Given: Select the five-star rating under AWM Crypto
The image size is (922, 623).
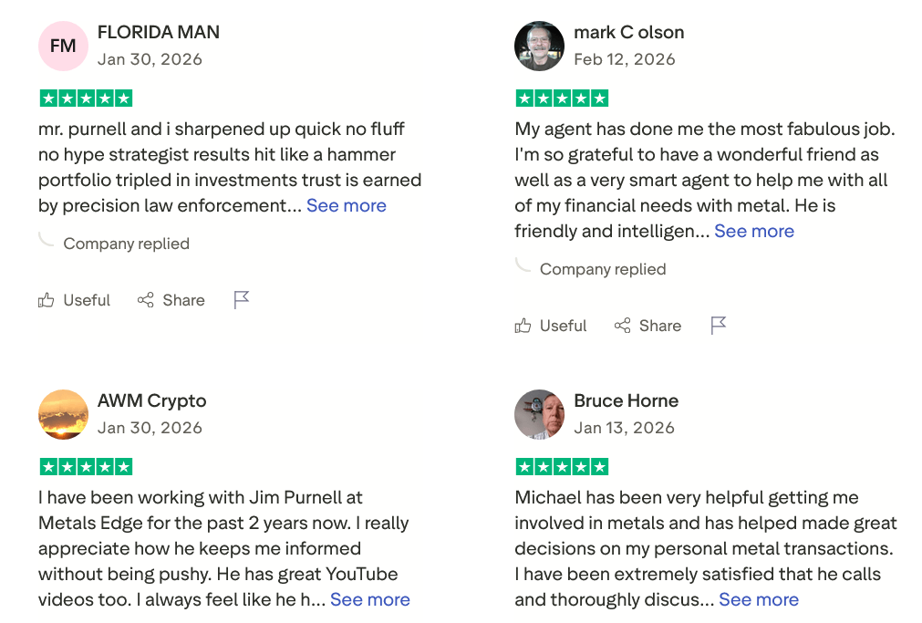Looking at the screenshot, I should click(x=85, y=465).
